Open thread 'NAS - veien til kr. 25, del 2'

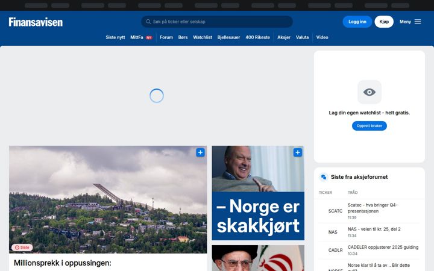coord(374,229)
